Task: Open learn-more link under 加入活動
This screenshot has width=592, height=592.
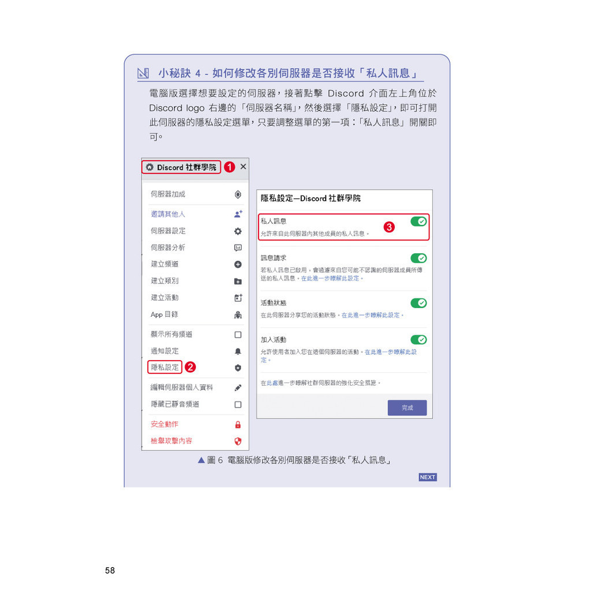Action: (x=391, y=352)
